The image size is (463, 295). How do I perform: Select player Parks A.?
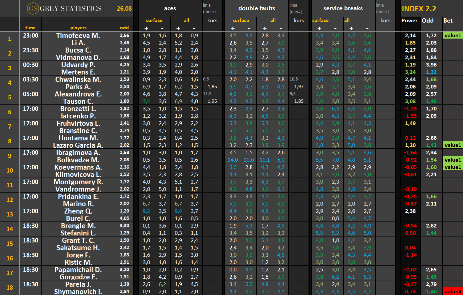(x=78, y=86)
